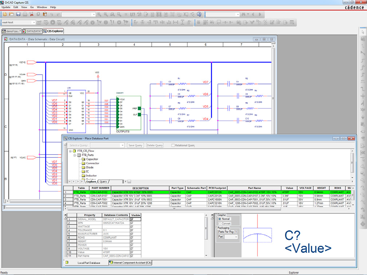The image size is (367, 275).
Task: Collapse the FTB_Parts tree node
Action: pyautogui.click(x=75, y=155)
